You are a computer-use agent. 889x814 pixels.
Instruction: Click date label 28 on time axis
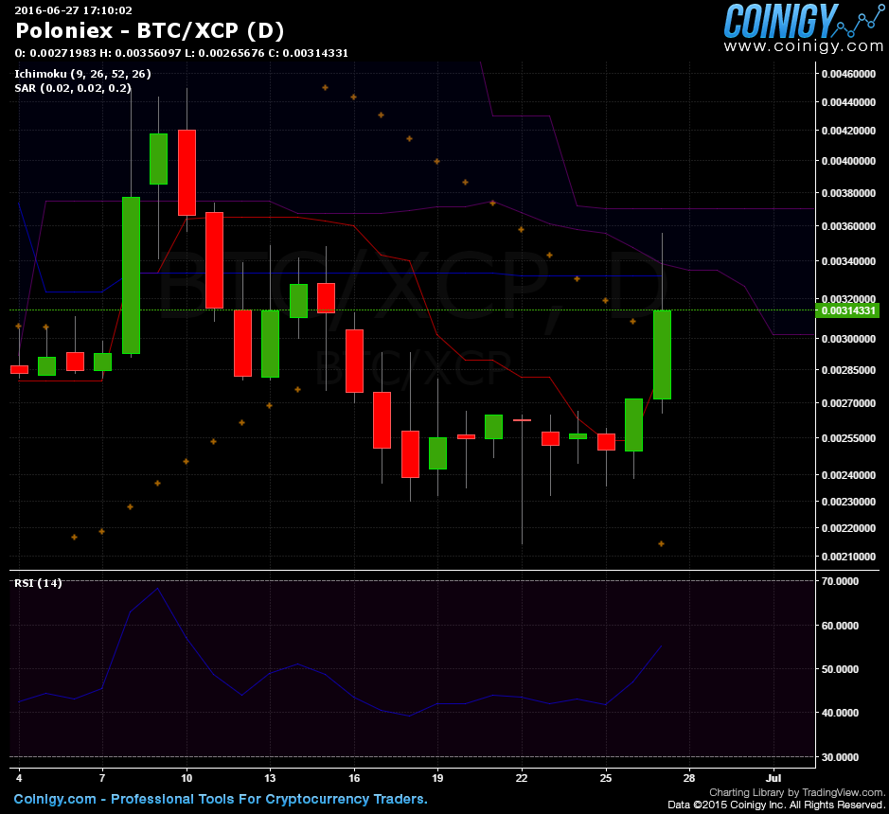pyautogui.click(x=689, y=778)
